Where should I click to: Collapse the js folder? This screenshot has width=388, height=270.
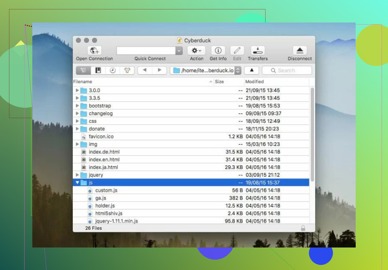point(77,182)
